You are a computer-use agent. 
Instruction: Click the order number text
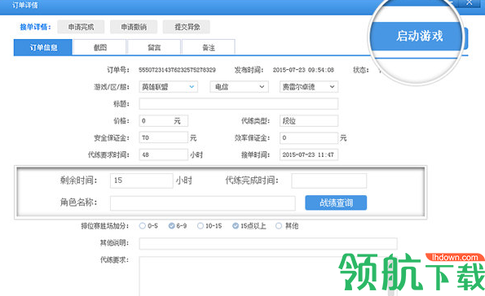click(177, 70)
